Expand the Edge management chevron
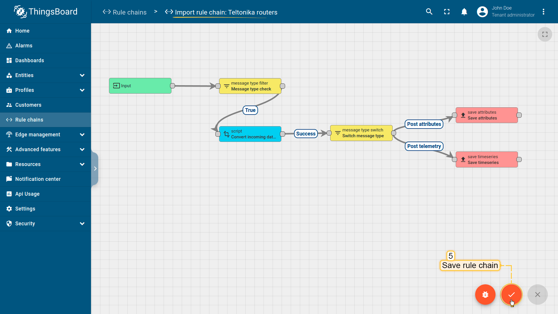Viewport: 558px width, 314px height. point(82,135)
